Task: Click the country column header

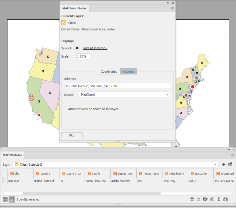Action: click(x=46, y=174)
